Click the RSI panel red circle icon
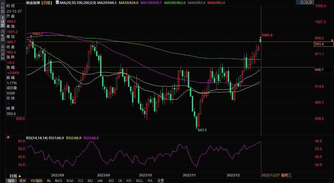The height and width of the screenshot is (183, 334). pyautogui.click(x=8, y=137)
